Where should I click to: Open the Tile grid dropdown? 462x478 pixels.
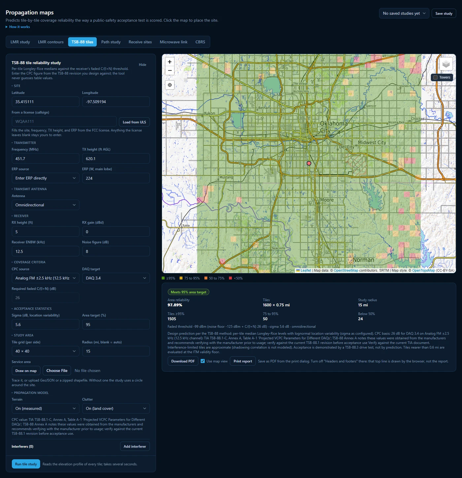[x=46, y=351]
